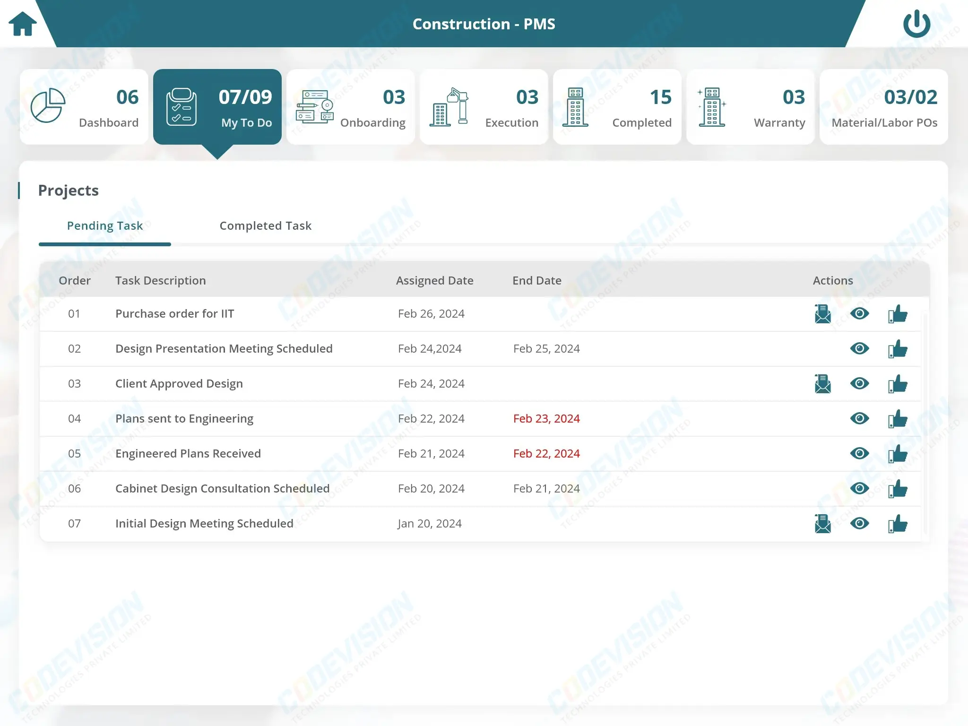Select 'Engineered Plans Received' description

pos(188,454)
